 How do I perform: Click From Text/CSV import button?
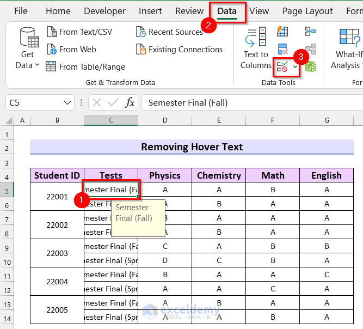(x=79, y=32)
